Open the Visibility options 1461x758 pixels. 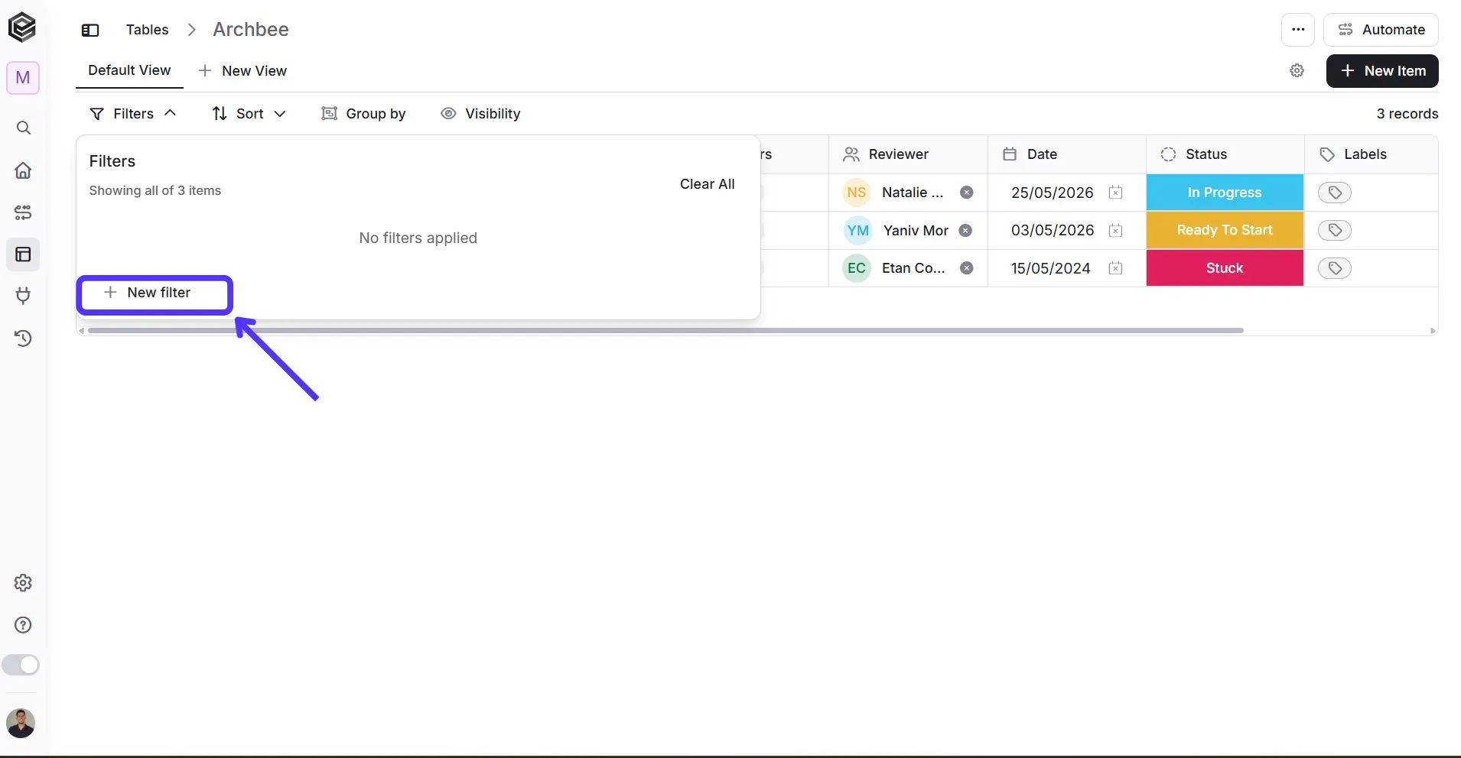pos(480,114)
